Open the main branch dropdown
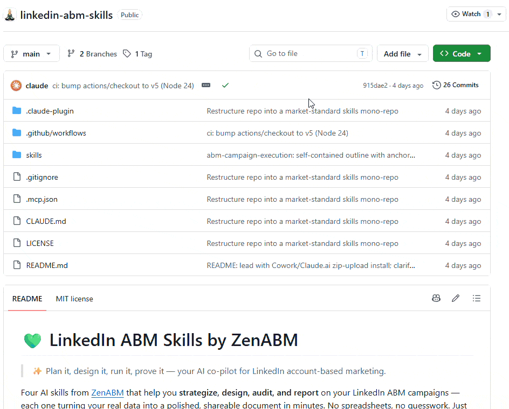 coord(31,53)
